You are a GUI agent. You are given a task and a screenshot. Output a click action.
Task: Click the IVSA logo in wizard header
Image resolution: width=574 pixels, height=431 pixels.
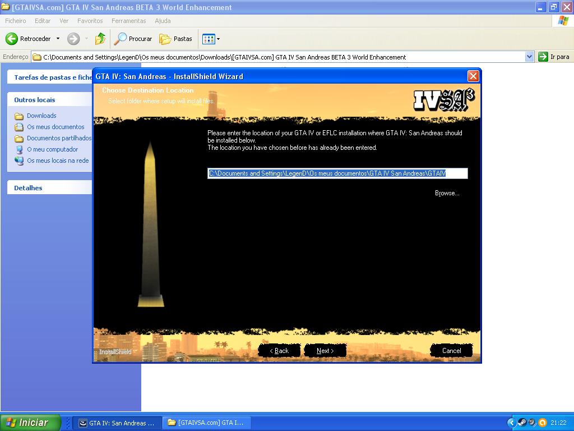[x=444, y=100]
